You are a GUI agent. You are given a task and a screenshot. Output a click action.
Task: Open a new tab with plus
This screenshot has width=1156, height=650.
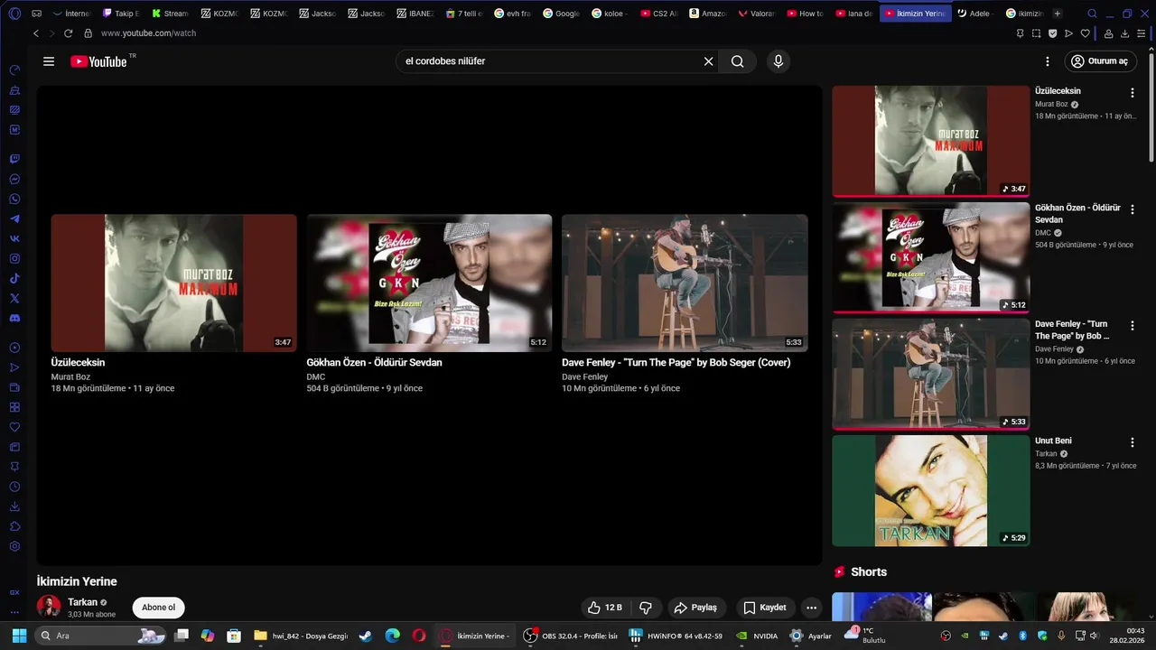coord(1058,14)
